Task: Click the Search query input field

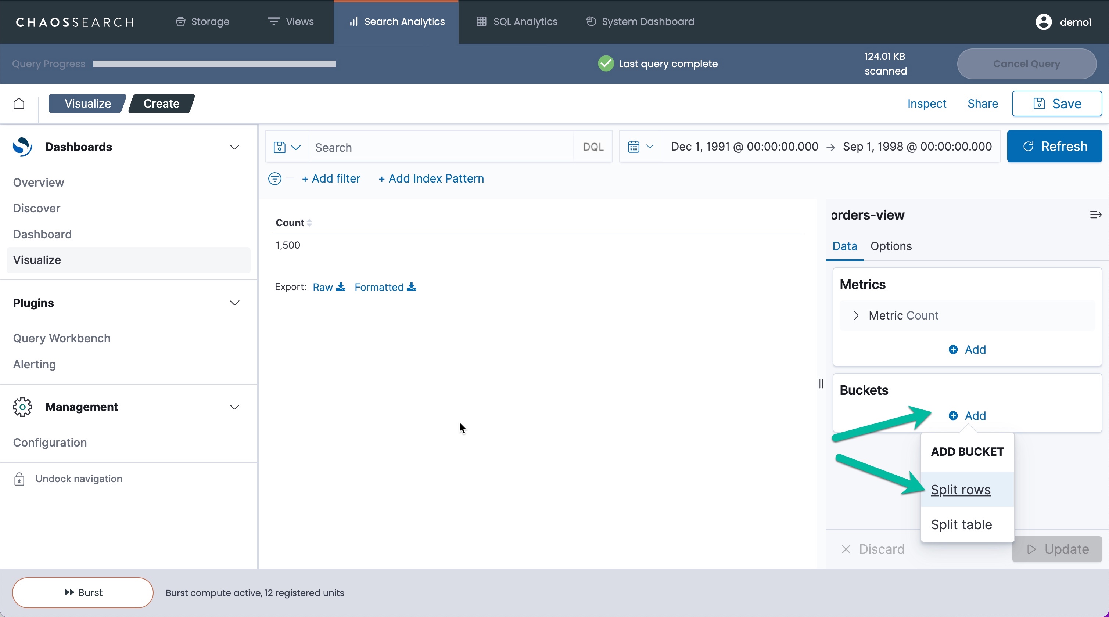Action: coord(441,148)
